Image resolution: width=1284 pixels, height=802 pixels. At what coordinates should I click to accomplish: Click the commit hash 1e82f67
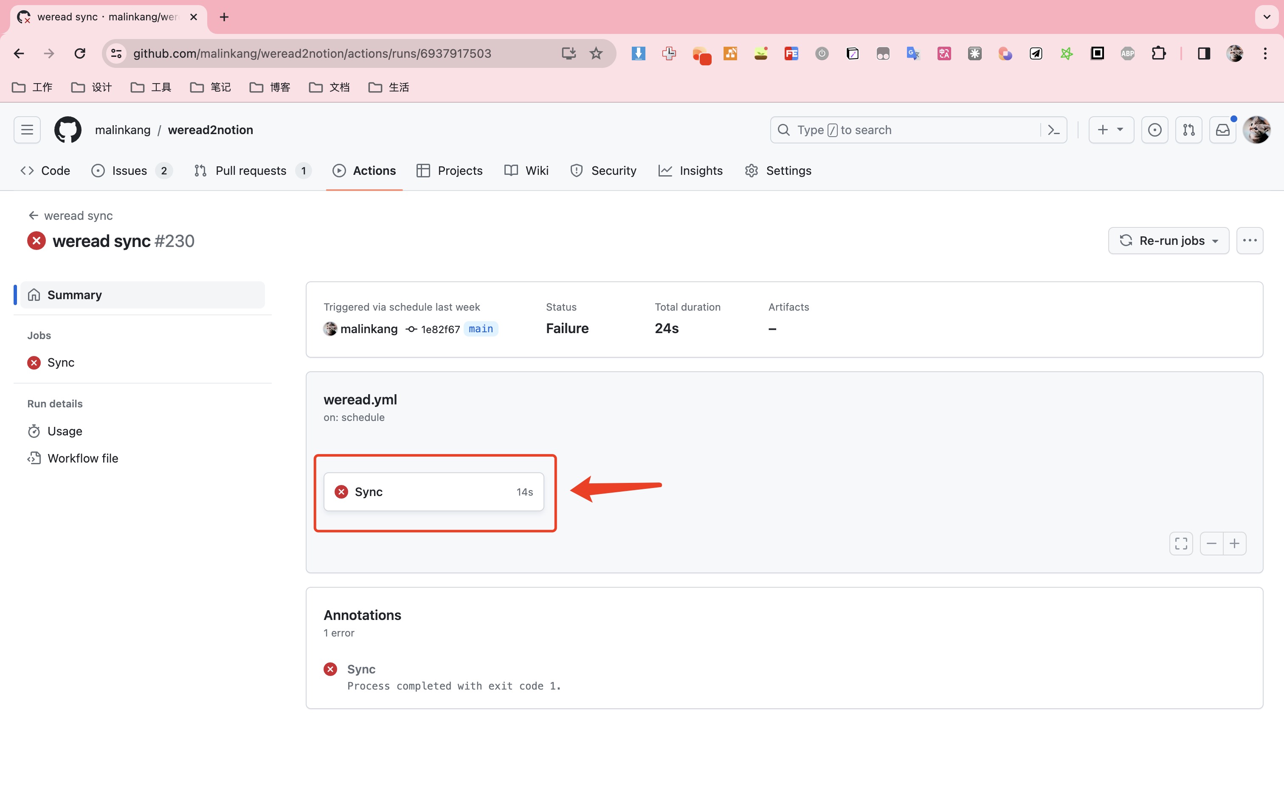(x=440, y=329)
